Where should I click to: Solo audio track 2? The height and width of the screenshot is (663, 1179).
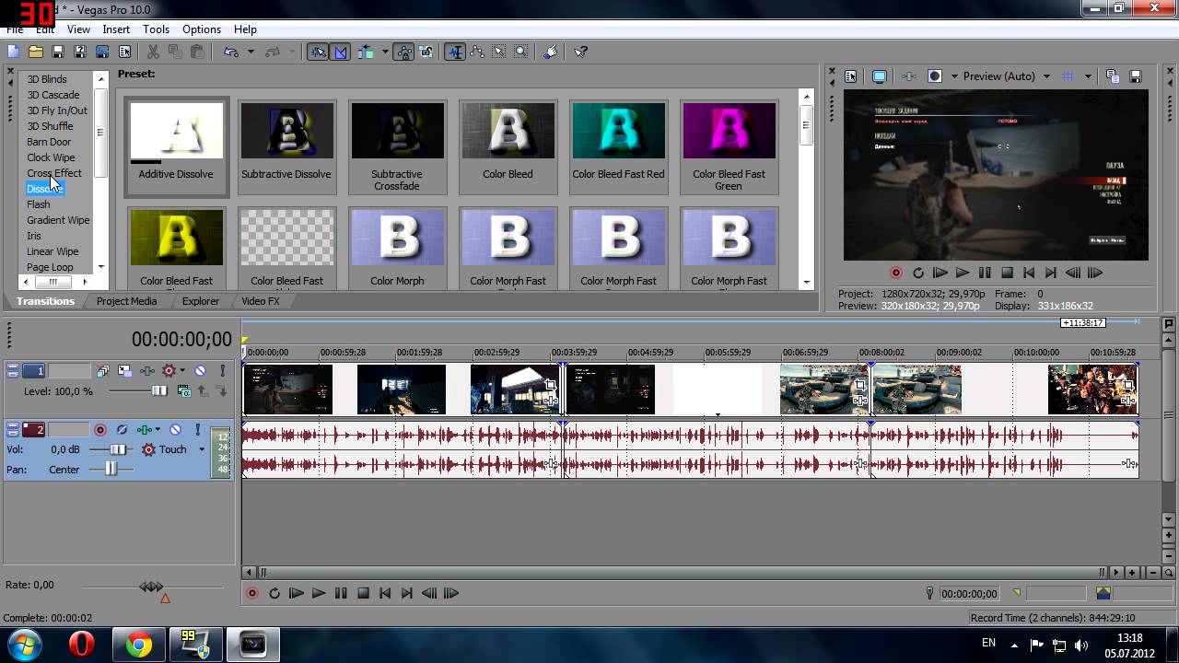click(x=197, y=430)
